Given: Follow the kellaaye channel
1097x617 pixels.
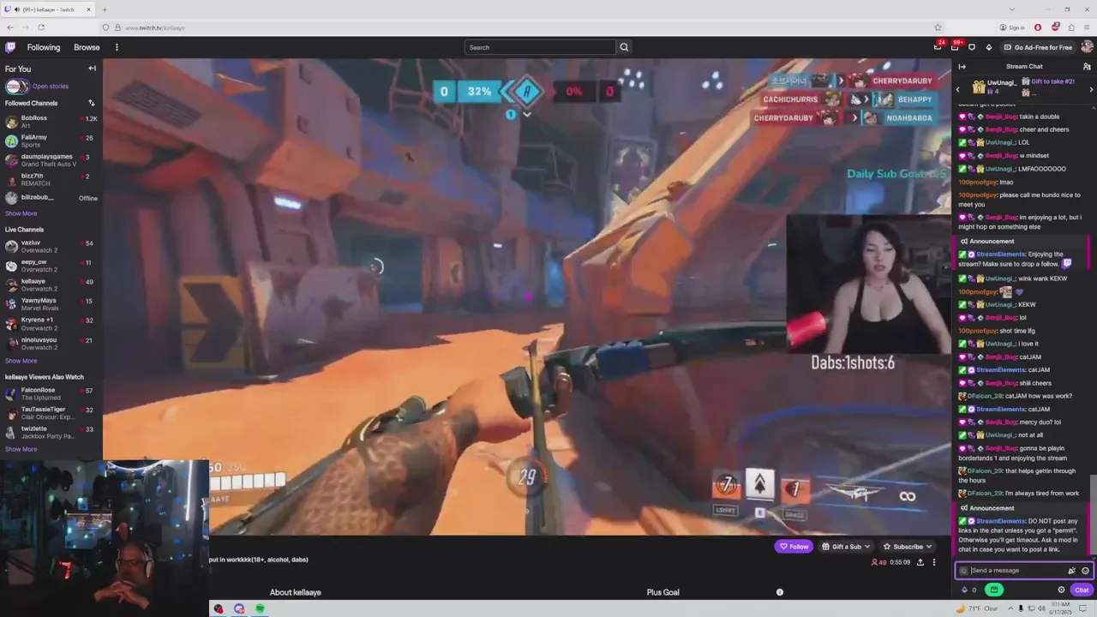Looking at the screenshot, I should click(x=794, y=546).
